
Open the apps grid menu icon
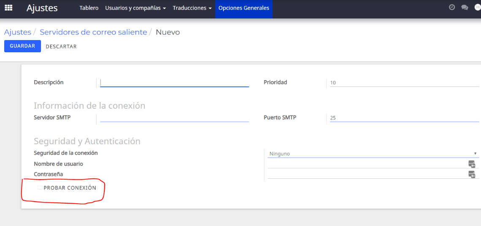[8, 8]
